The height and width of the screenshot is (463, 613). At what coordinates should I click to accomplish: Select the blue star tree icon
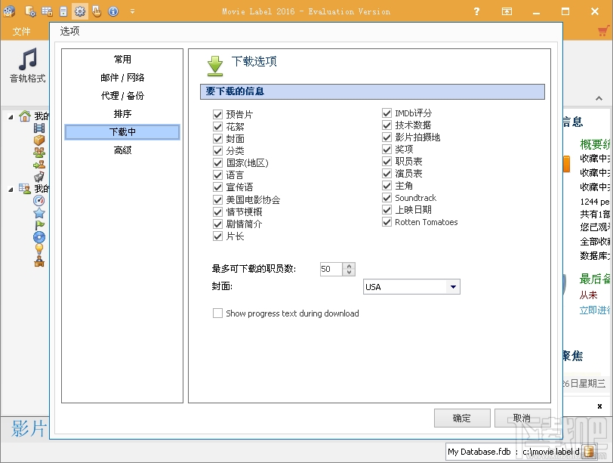(x=39, y=213)
